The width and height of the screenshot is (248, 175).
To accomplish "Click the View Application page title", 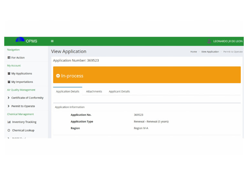I will 69,52.
